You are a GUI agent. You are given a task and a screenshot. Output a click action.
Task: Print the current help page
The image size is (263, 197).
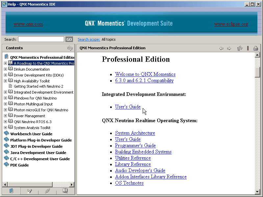(x=255, y=48)
